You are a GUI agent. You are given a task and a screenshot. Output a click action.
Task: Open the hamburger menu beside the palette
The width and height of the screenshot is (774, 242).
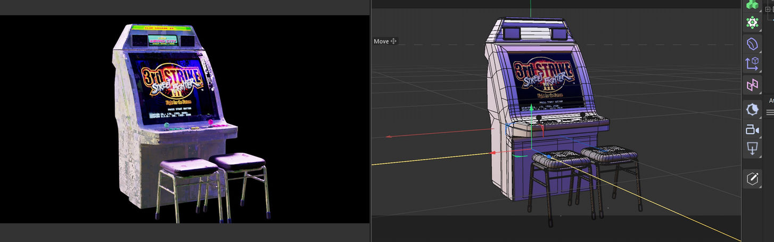[x=770, y=112]
